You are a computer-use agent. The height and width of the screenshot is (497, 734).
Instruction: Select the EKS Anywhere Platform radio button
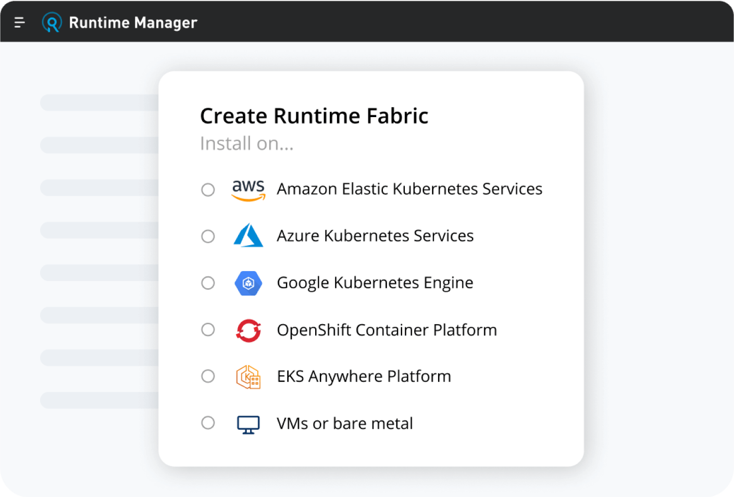click(x=208, y=376)
